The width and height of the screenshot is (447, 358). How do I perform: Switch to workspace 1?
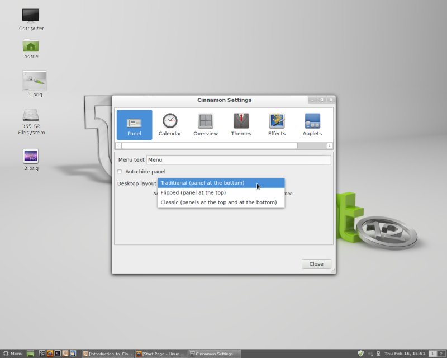(x=432, y=354)
